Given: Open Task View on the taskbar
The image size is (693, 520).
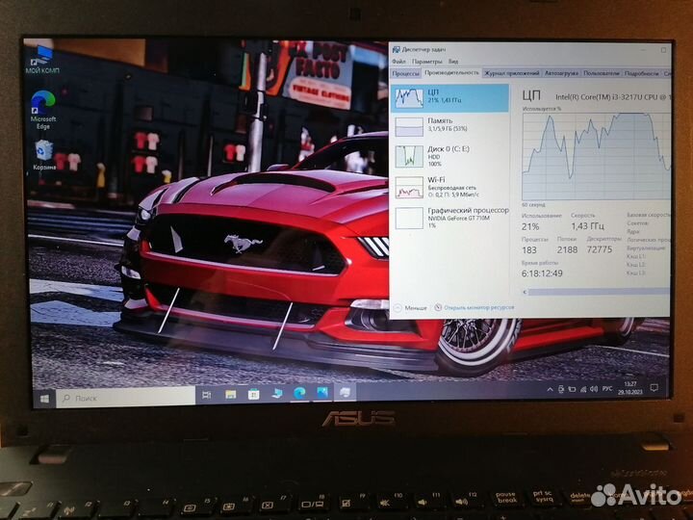Looking at the screenshot, I should [x=206, y=395].
